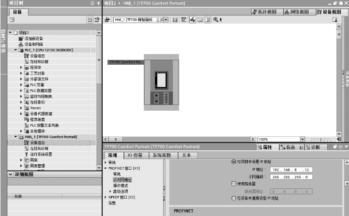Open PLC 报警文本列表 tree item

pyautogui.click(x=45, y=125)
